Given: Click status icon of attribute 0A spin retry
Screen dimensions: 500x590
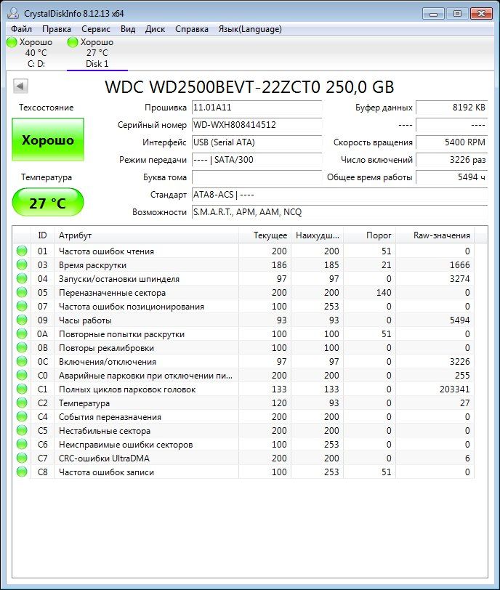Looking at the screenshot, I should [22, 334].
